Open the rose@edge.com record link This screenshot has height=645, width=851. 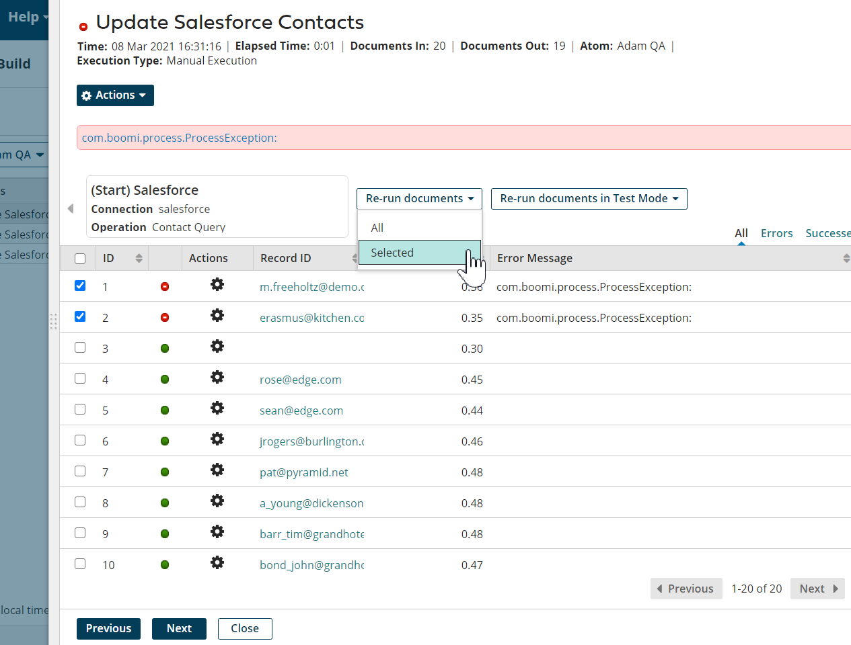click(300, 379)
